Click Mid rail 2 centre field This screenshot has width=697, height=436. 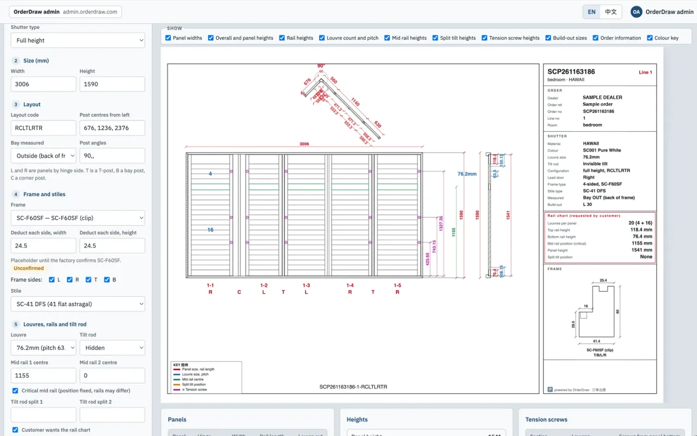pos(112,376)
